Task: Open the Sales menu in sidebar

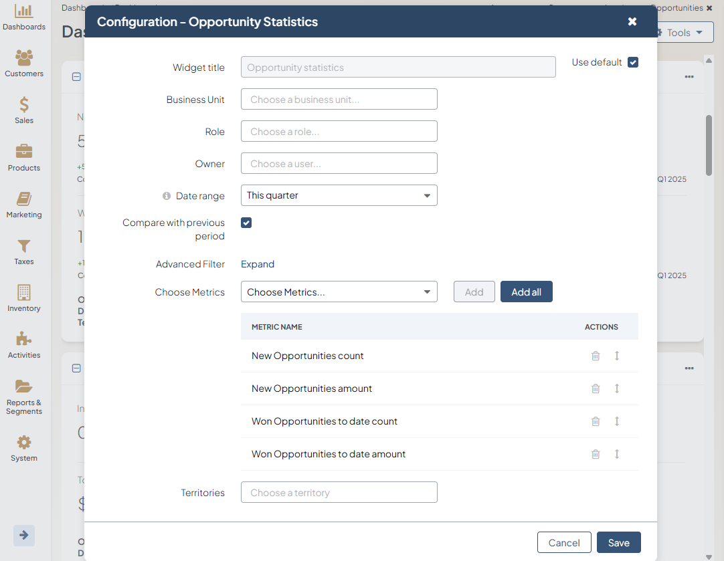Action: click(x=24, y=110)
